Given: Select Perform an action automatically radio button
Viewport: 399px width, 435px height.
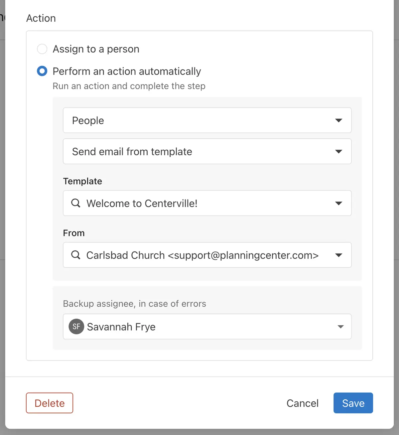Looking at the screenshot, I should 42,71.
